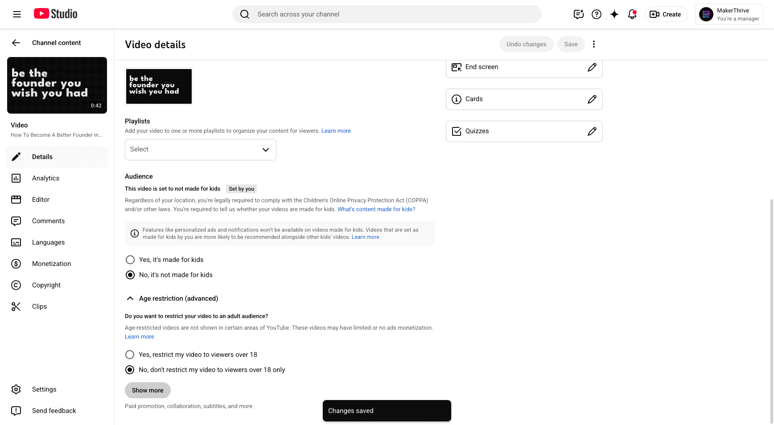
Task: Open the send feedback icon in header
Action: tap(579, 14)
